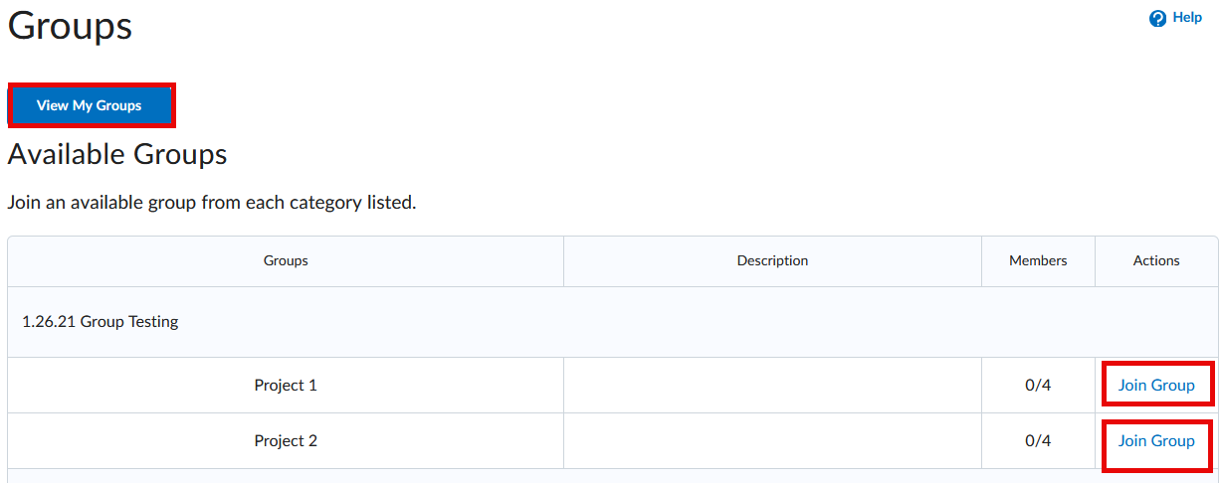Click the Description column header
This screenshot has width=1221, height=483.
coord(772,261)
